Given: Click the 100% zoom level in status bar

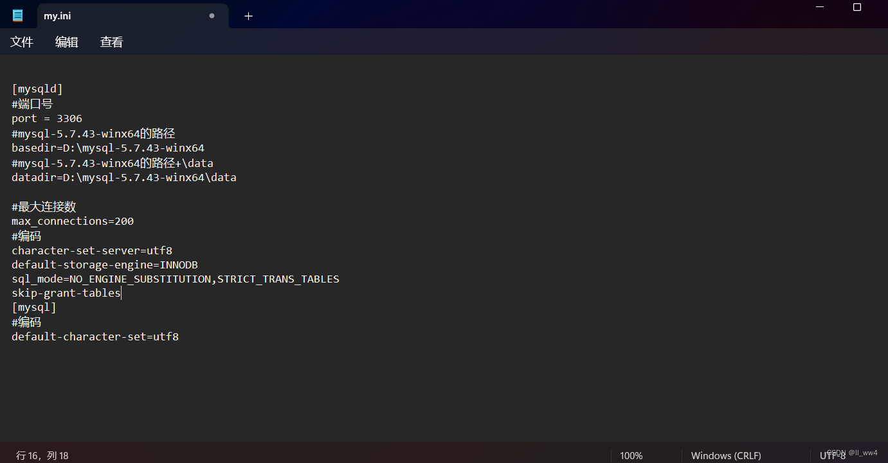Looking at the screenshot, I should coord(631,455).
